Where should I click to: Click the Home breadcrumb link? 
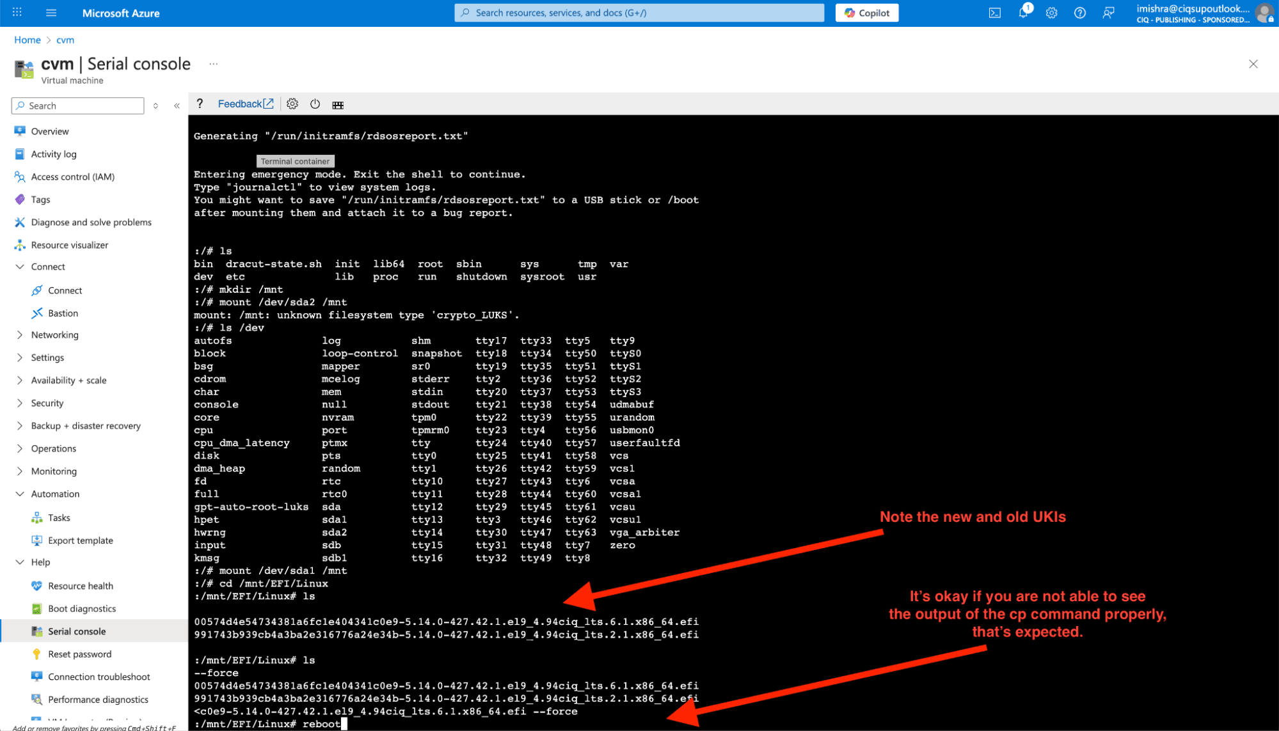click(x=28, y=40)
